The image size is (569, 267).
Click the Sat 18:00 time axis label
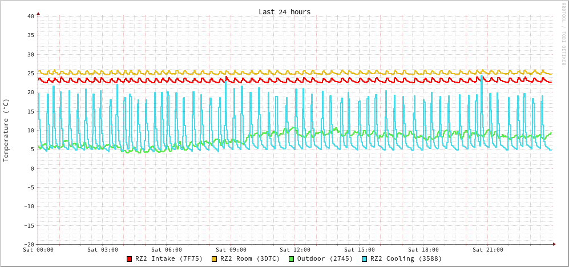[423, 250]
